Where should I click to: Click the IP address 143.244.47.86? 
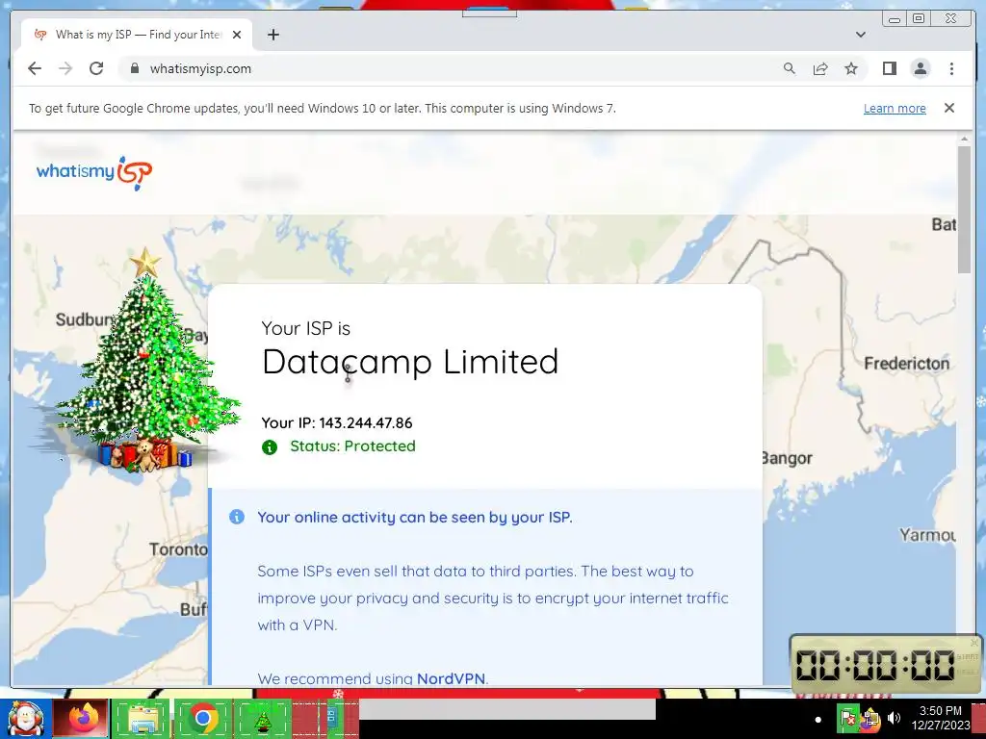point(365,423)
